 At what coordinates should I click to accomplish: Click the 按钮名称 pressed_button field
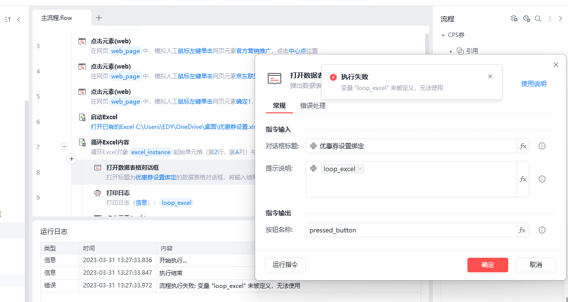411,230
